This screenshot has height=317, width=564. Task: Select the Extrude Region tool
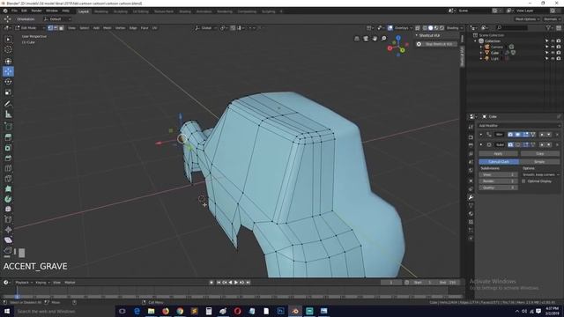coord(8,137)
